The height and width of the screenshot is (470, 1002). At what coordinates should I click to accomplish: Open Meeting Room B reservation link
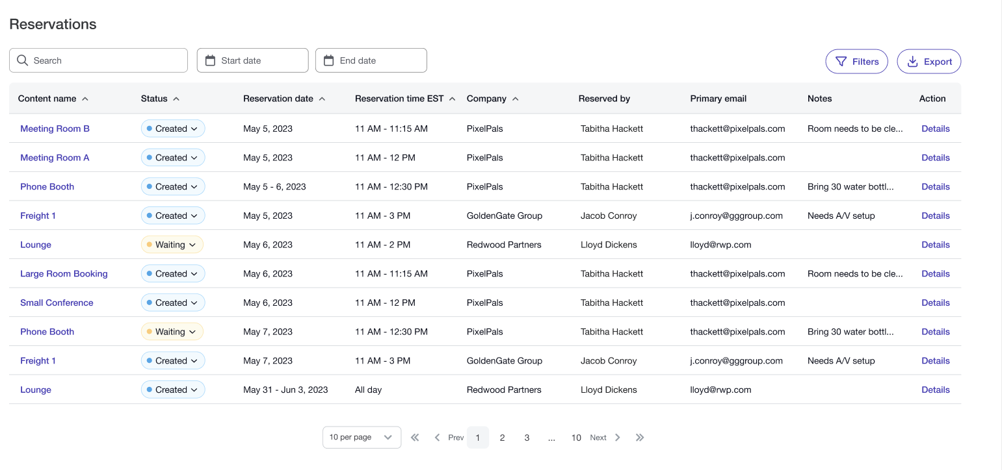(55, 129)
